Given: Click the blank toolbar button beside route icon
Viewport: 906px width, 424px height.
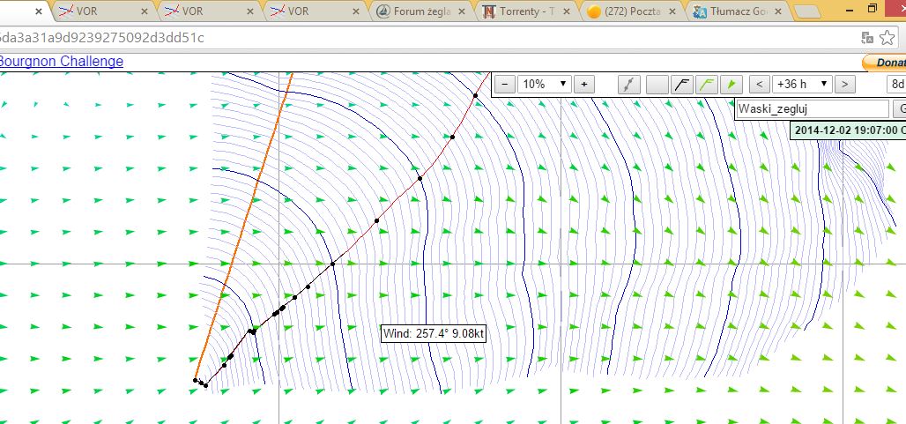Looking at the screenshot, I should [x=657, y=85].
